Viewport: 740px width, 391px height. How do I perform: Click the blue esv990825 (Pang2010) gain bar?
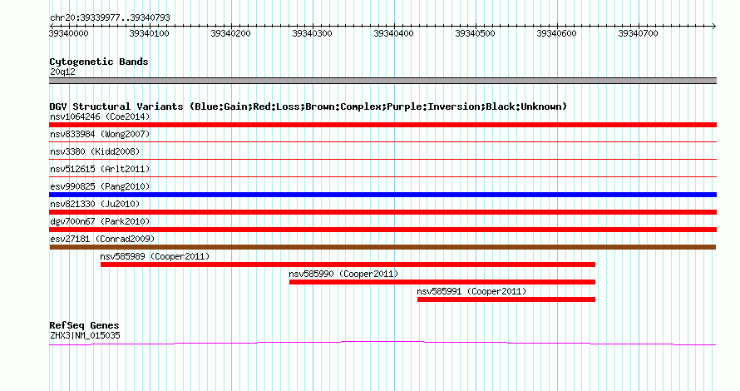(382, 195)
